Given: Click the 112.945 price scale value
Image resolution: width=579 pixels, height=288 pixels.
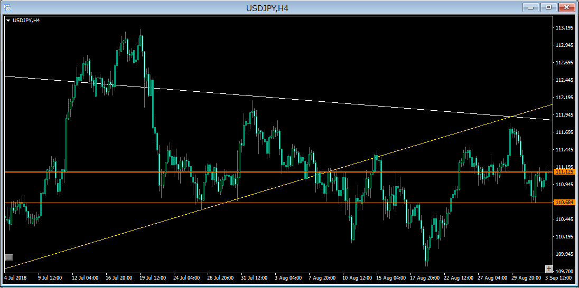Looking at the screenshot, I should [564, 45].
